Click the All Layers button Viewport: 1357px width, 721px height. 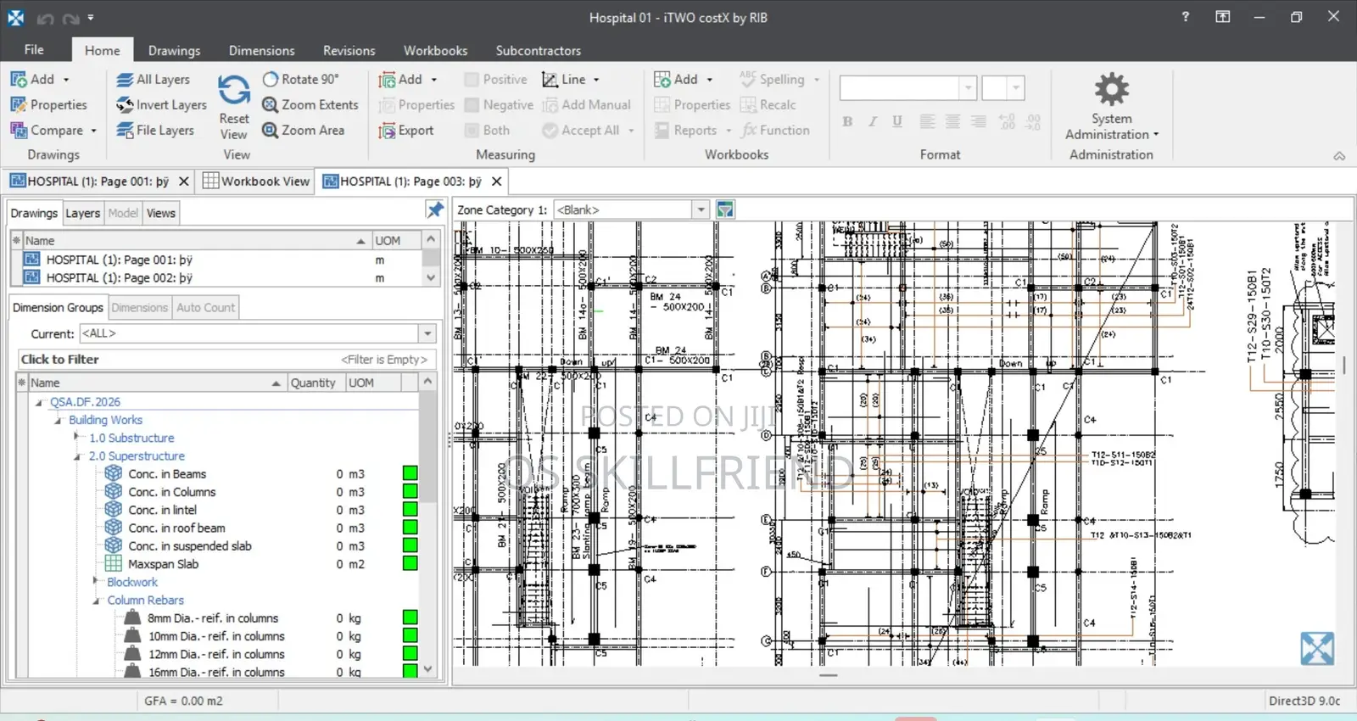tap(154, 80)
